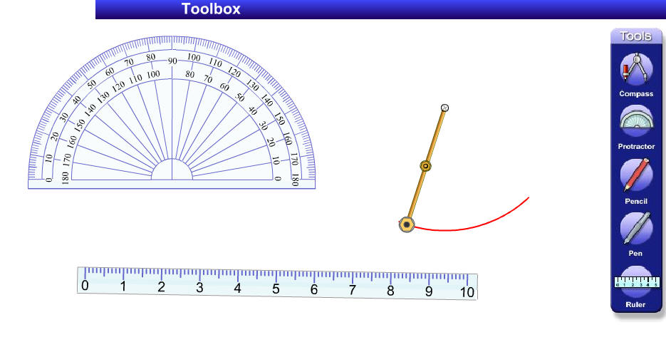The width and height of the screenshot is (666, 342).
Task: Select the Protractor tool icon
Action: click(x=635, y=122)
